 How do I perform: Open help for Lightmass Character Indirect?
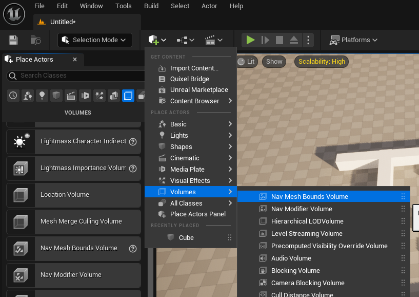[x=133, y=142]
